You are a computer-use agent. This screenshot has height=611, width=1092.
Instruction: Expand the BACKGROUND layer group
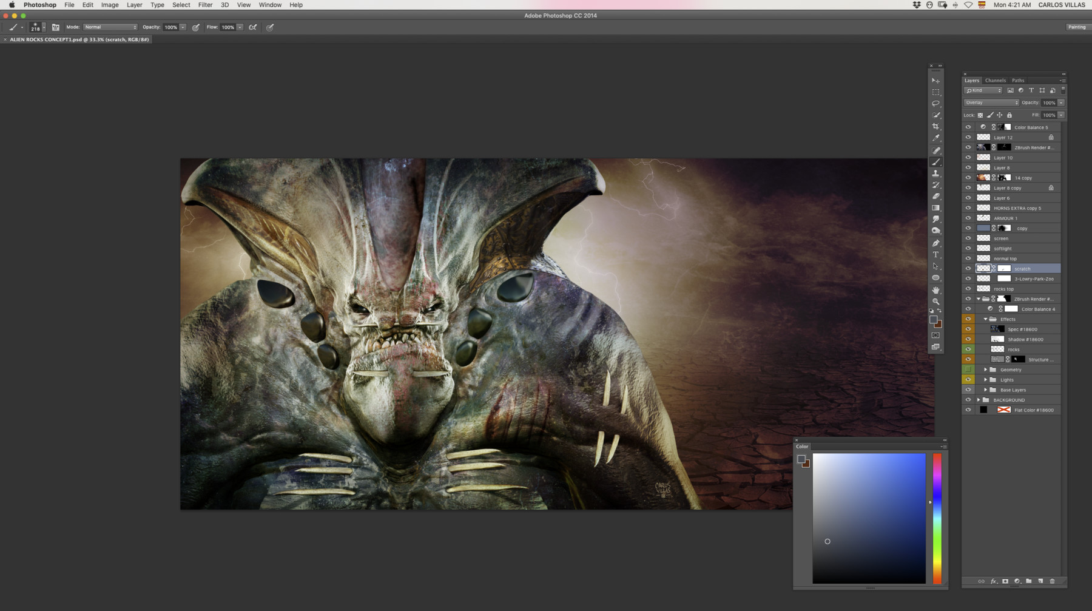click(979, 400)
